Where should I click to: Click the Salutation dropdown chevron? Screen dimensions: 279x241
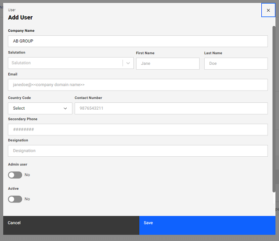128,63
